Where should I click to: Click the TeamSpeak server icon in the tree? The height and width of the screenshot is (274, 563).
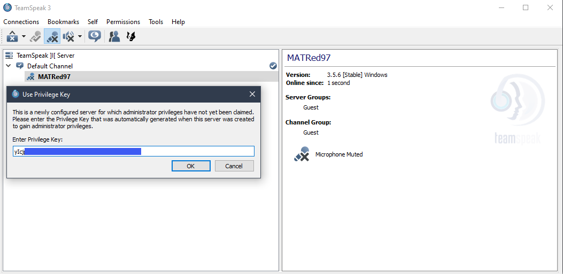coord(9,56)
